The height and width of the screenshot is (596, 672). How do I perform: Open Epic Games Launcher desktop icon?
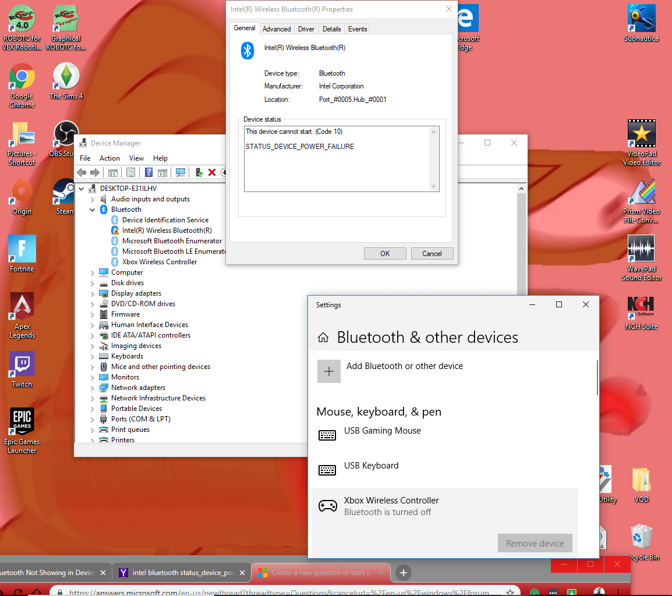click(x=22, y=430)
